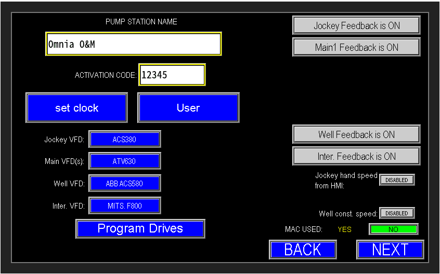Switch the Well Feedback is ON button
440x274 pixels.
[x=356, y=134]
